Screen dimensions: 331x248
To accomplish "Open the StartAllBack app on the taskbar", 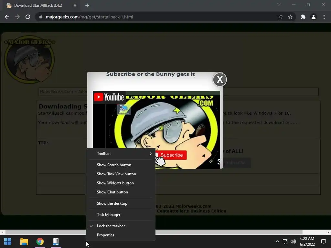I will [x=56, y=242].
